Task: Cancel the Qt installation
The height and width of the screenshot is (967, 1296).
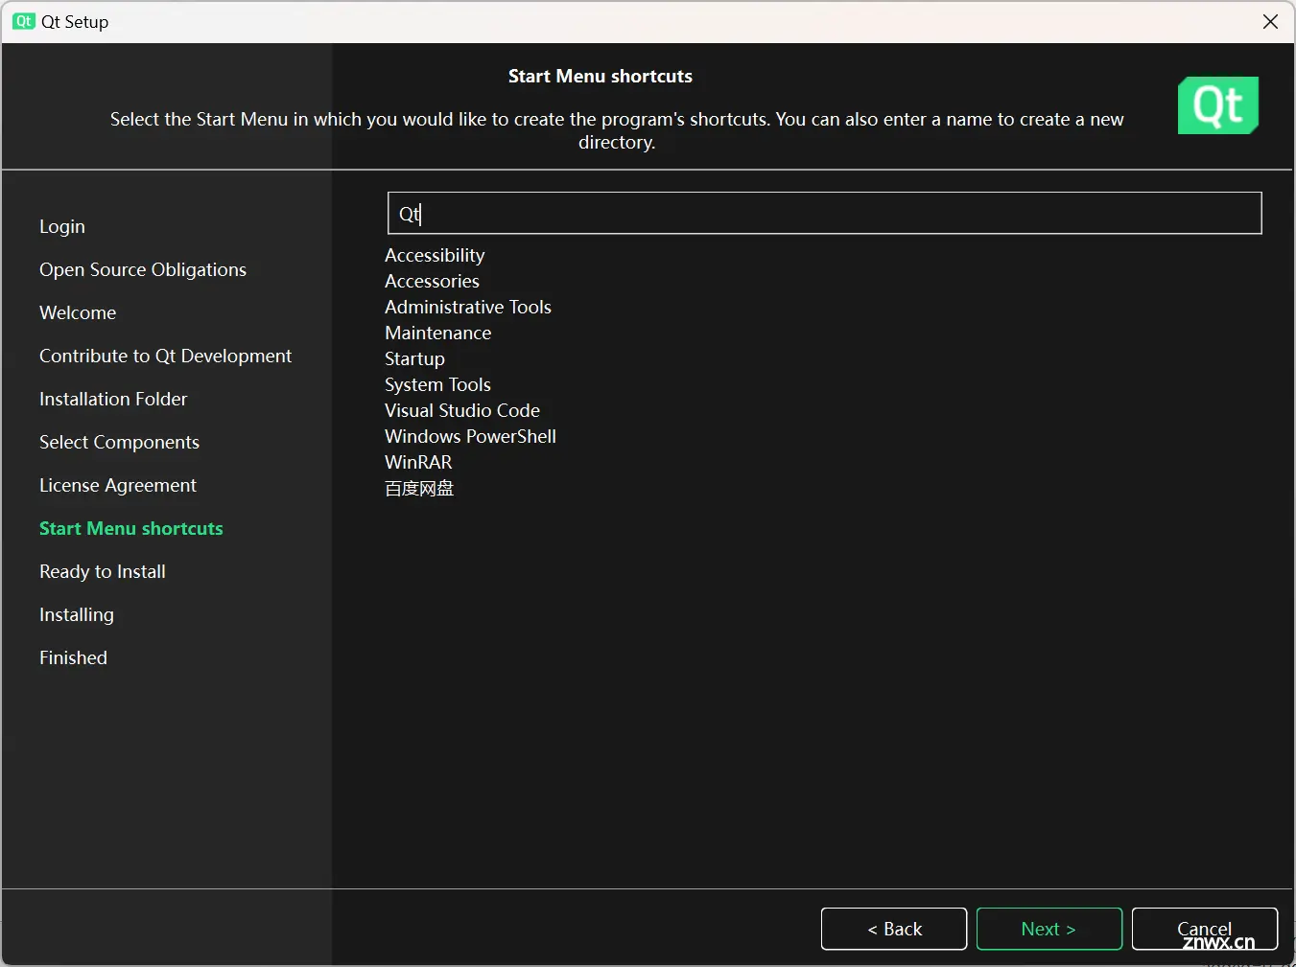Action: [1205, 929]
